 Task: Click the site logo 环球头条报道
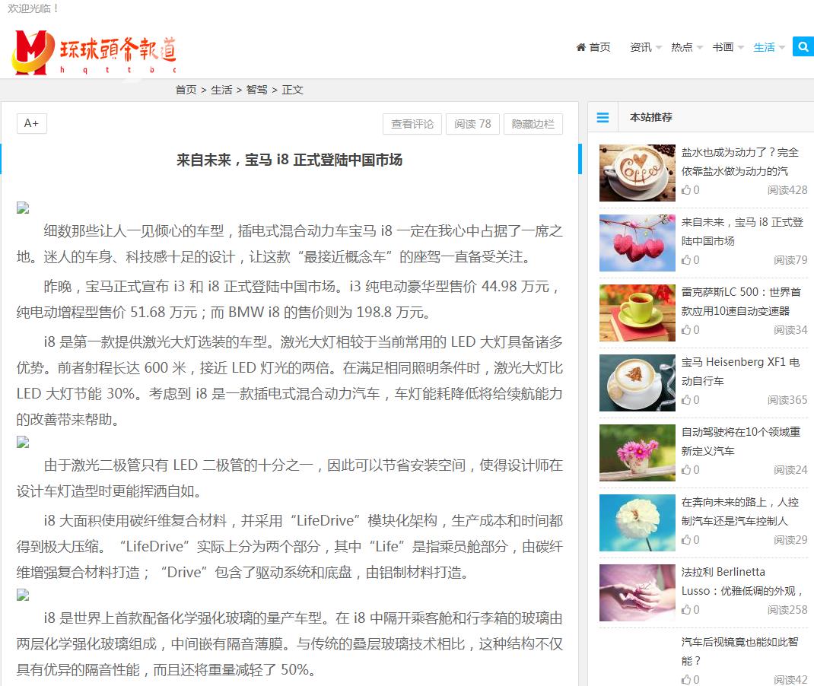coord(94,52)
